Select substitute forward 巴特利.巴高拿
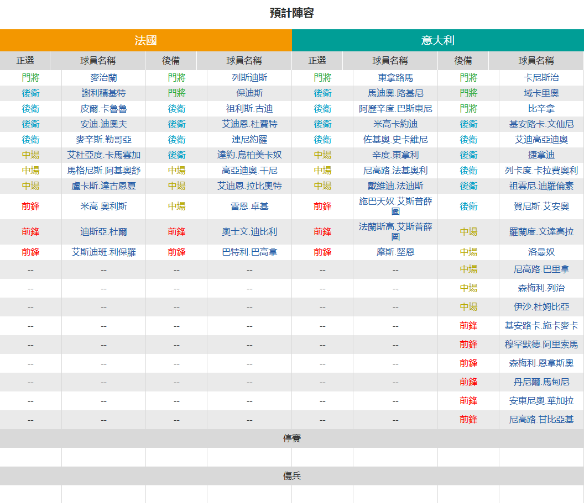This screenshot has height=503, width=584. coord(249,252)
